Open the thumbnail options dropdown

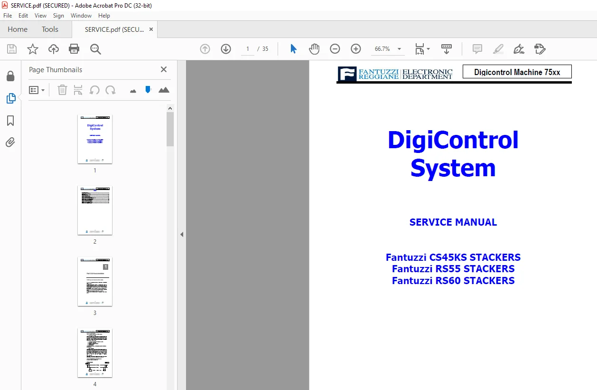pos(37,90)
